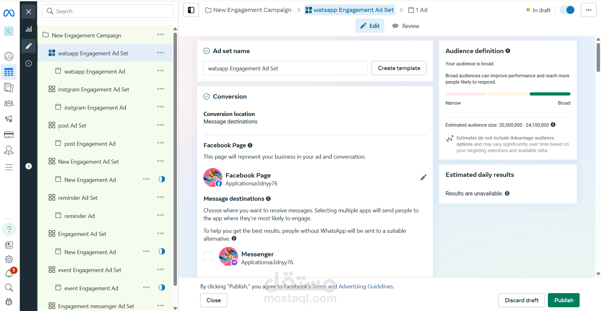The width and height of the screenshot is (601, 311).
Task: Click the Create template button
Action: click(399, 68)
